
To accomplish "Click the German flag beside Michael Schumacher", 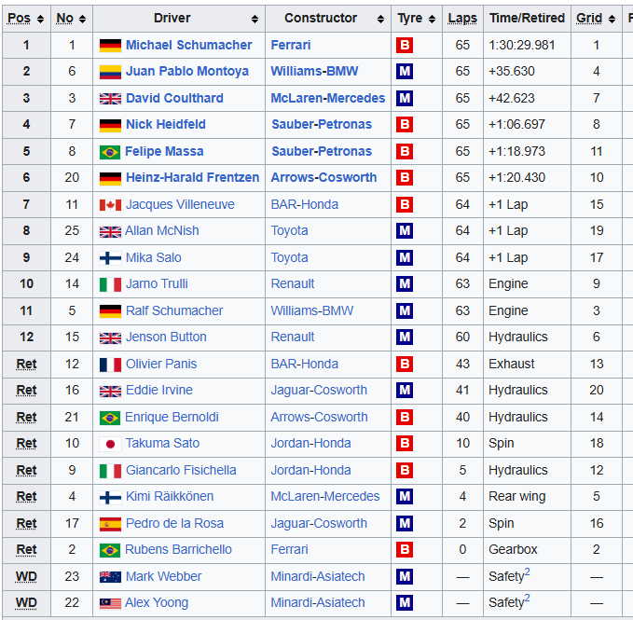I will pyautogui.click(x=110, y=45).
